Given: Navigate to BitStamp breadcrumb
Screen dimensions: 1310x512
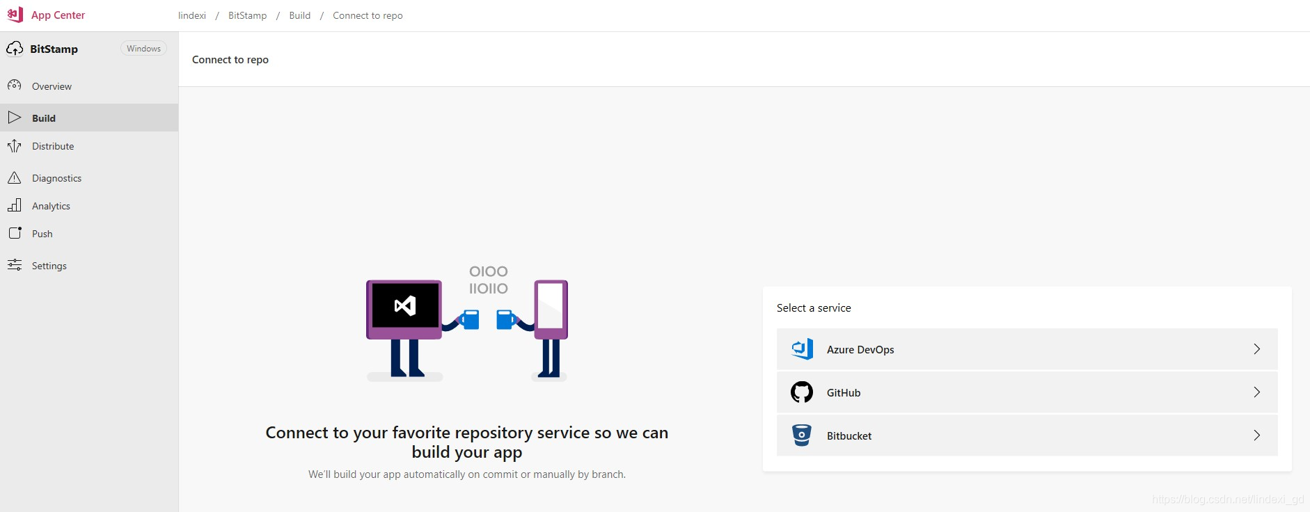Looking at the screenshot, I should click(247, 15).
